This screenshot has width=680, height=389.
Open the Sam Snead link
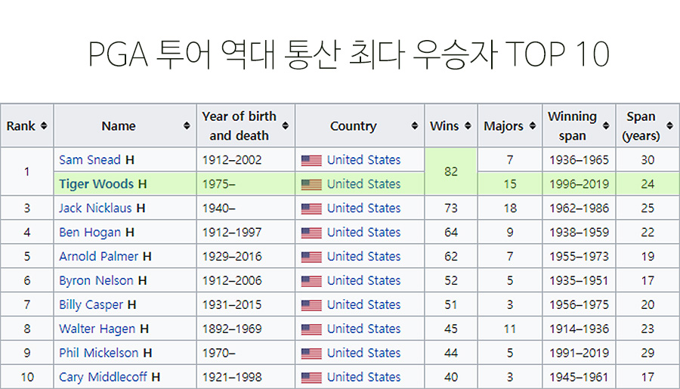pyautogui.click(x=90, y=159)
